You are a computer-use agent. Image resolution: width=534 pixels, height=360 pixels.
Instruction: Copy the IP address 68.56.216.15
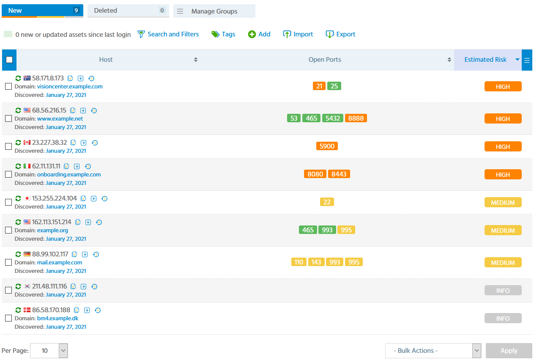[73, 110]
